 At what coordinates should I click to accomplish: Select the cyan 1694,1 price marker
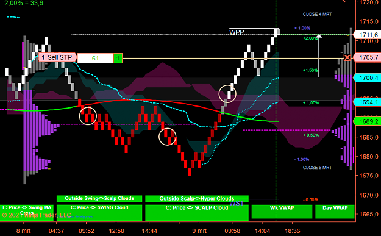pos(366,102)
